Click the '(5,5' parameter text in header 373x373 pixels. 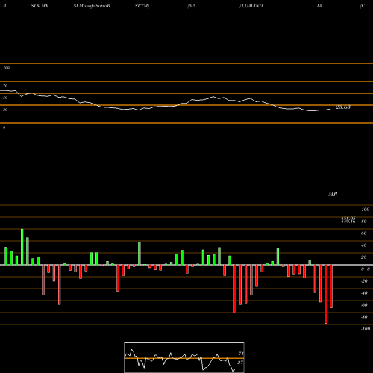point(192,6)
